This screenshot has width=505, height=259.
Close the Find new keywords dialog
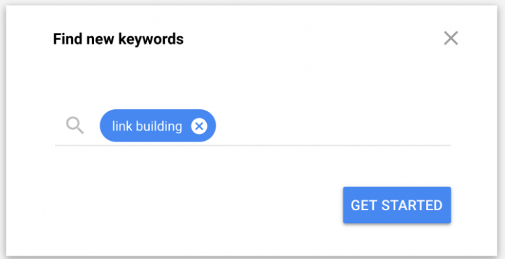[451, 38]
